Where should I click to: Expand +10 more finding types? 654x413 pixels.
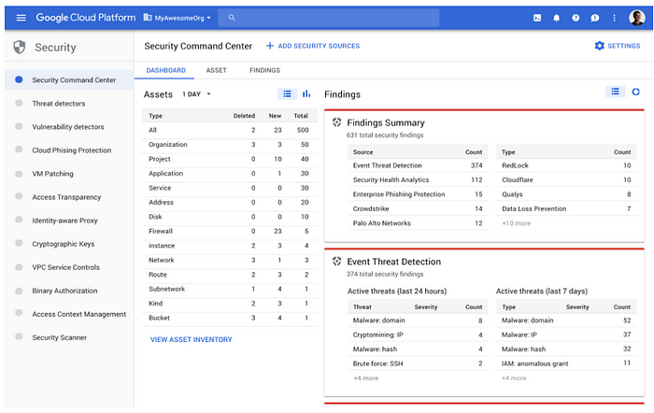(x=517, y=223)
